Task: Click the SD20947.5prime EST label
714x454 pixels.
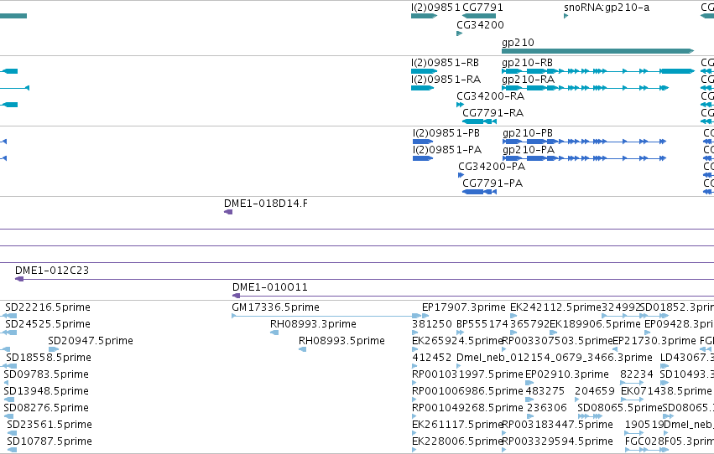Action: point(91,341)
